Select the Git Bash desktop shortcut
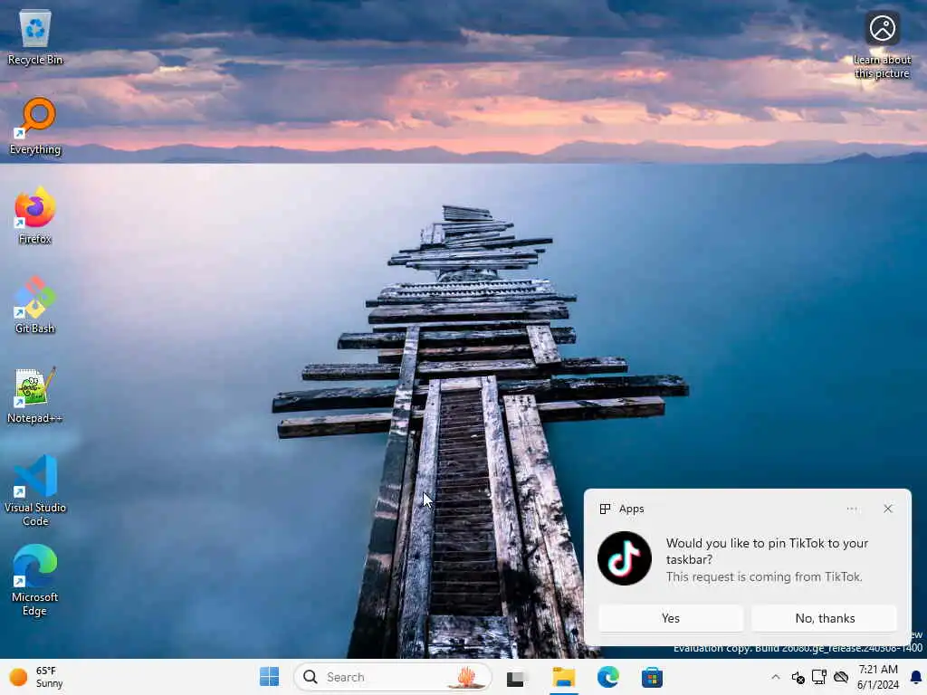Image resolution: width=927 pixels, height=695 pixels. [35, 305]
